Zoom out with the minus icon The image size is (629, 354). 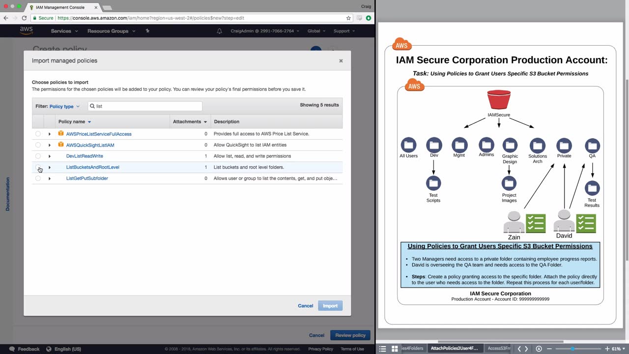[549, 349]
